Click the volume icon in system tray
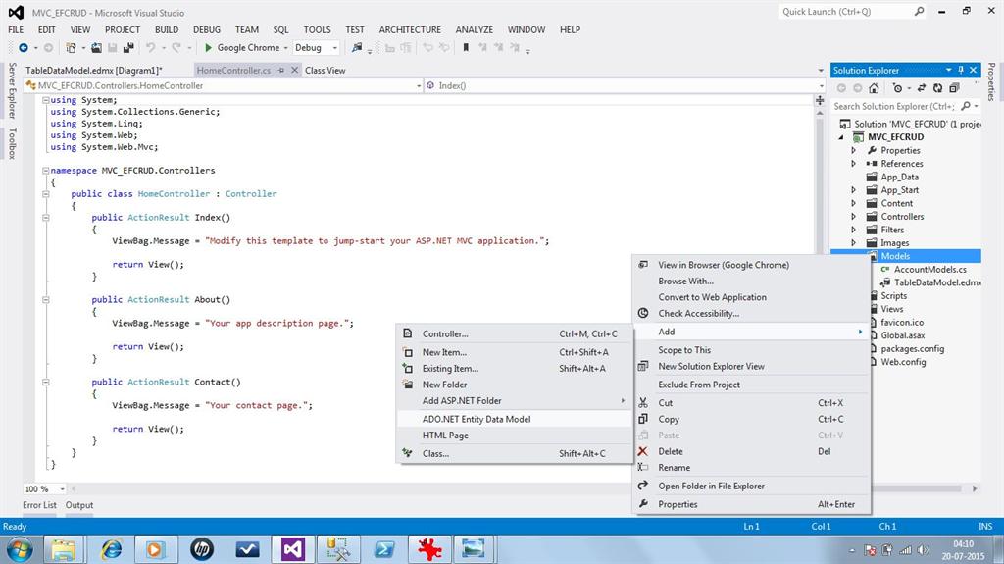Image resolution: width=1004 pixels, height=564 pixels. point(923,550)
